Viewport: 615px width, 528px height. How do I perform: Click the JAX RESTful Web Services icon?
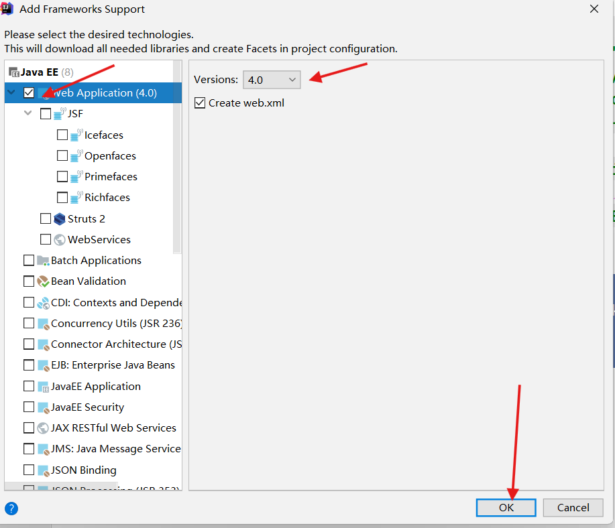(x=43, y=428)
